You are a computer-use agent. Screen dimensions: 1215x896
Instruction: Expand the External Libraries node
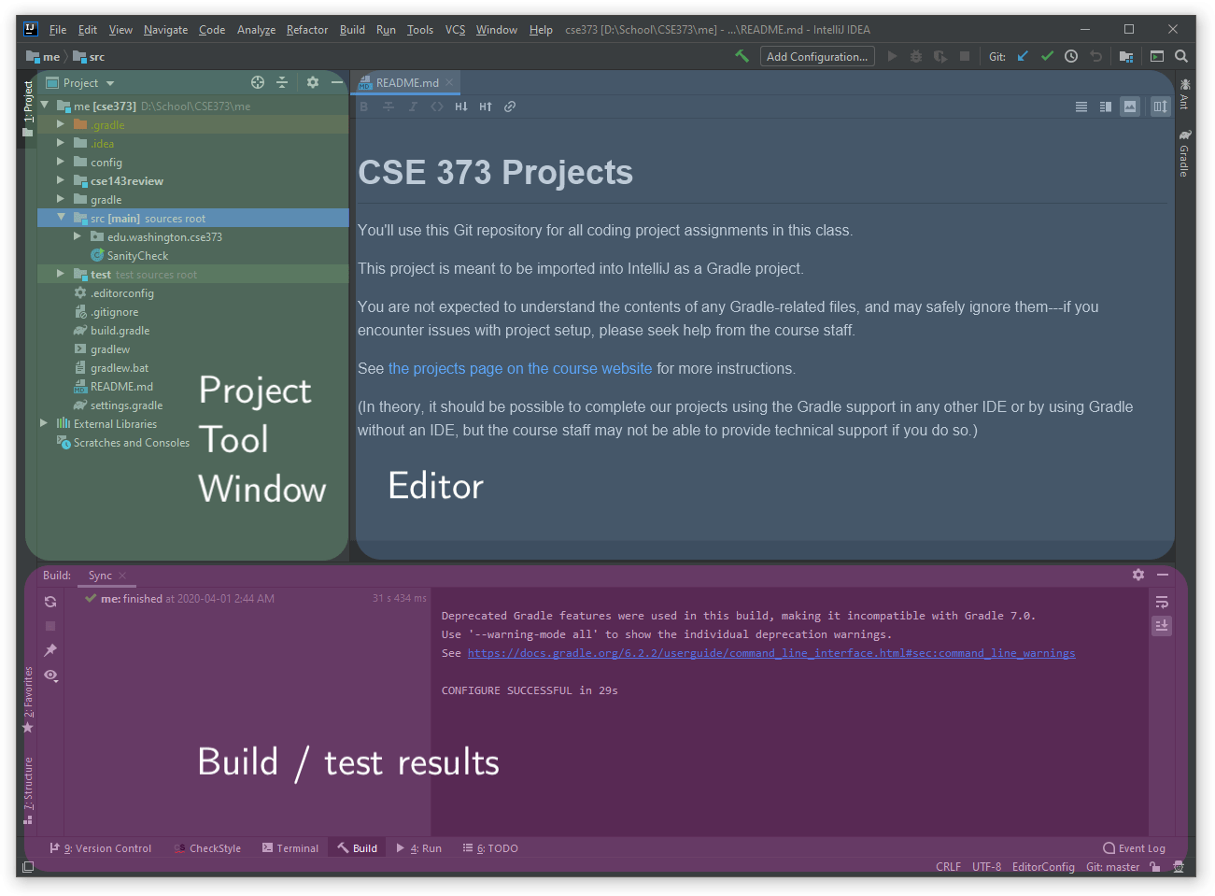coord(43,423)
